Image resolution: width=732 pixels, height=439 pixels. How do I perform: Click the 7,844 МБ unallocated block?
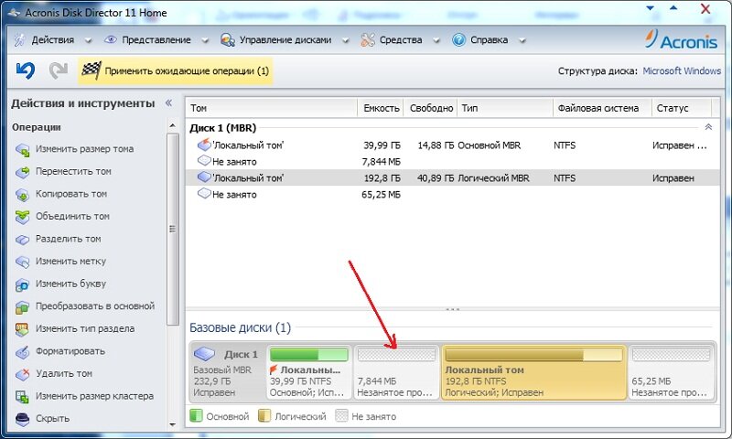click(x=396, y=372)
